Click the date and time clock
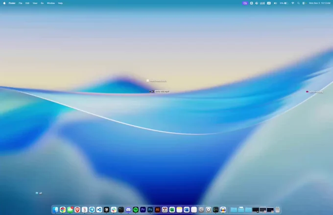 [320, 3]
